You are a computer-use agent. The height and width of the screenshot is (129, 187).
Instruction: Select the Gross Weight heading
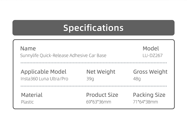click(x=150, y=72)
